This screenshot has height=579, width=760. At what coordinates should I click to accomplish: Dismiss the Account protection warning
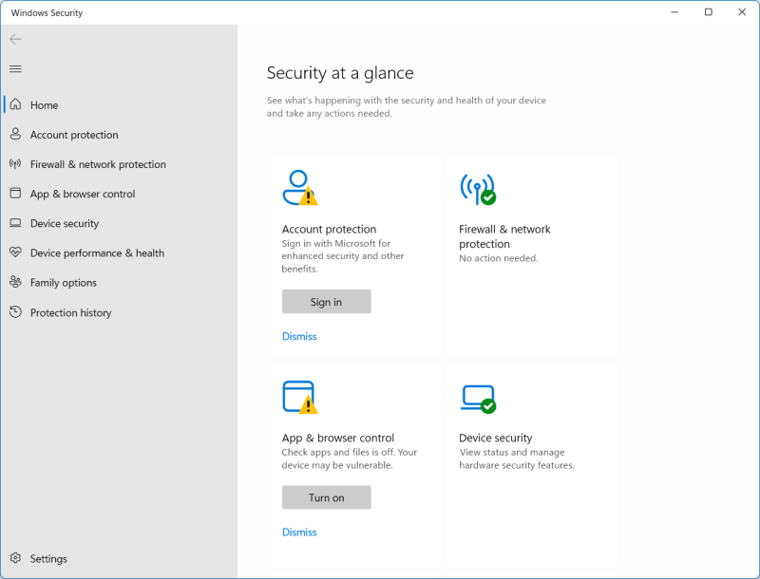(x=299, y=337)
